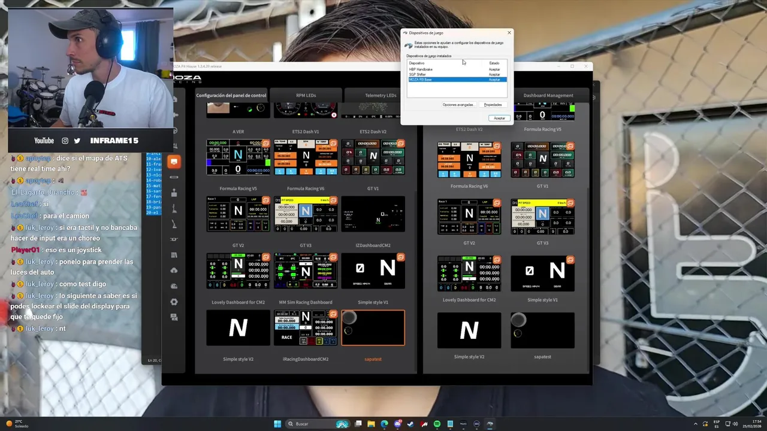Select Formula Racing V5 dashboard thumbnail, left panel
This screenshot has height=431, width=767.
[x=238, y=157]
